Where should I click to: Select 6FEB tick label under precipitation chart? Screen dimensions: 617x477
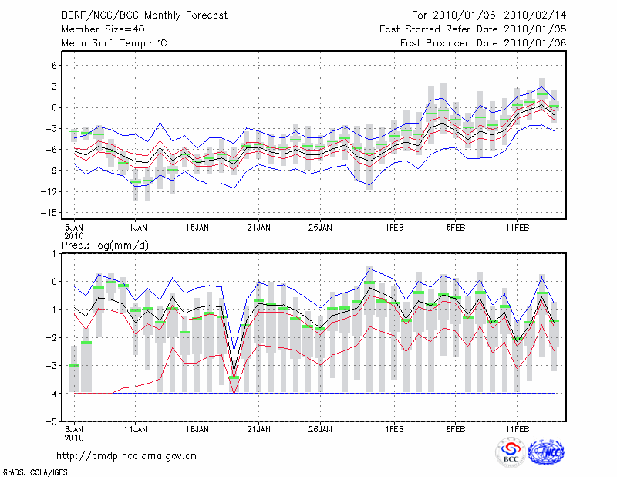pos(456,429)
